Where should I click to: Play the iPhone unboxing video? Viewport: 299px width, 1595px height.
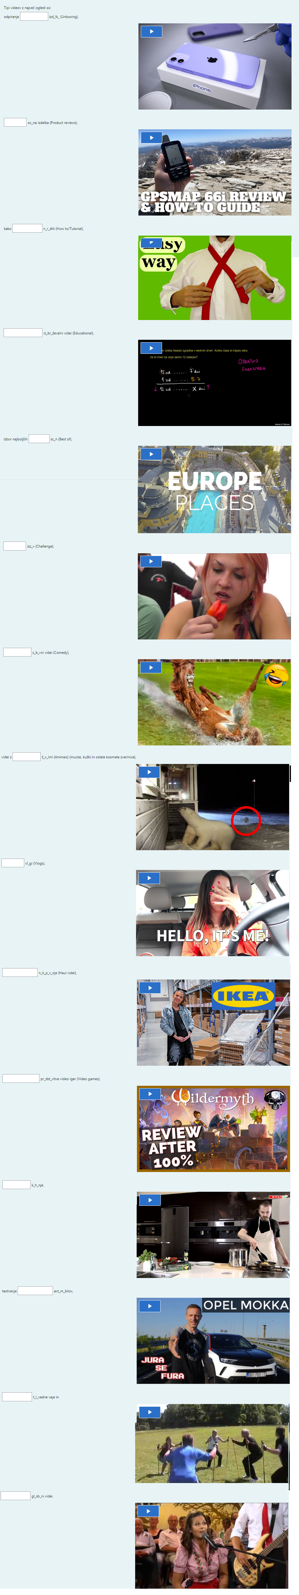click(151, 31)
